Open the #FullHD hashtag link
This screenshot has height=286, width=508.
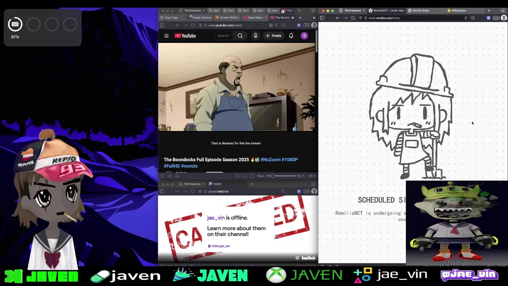coord(172,166)
